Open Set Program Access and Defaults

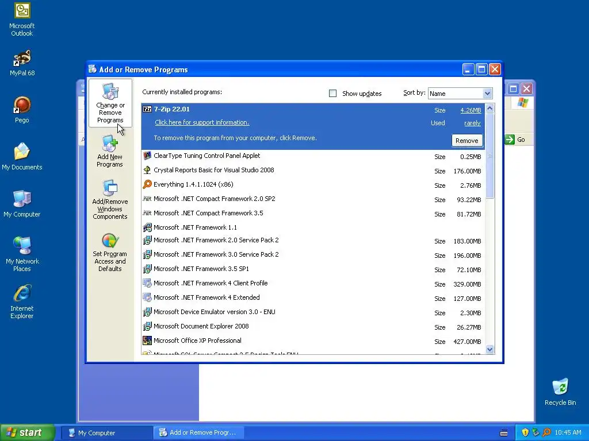click(110, 253)
